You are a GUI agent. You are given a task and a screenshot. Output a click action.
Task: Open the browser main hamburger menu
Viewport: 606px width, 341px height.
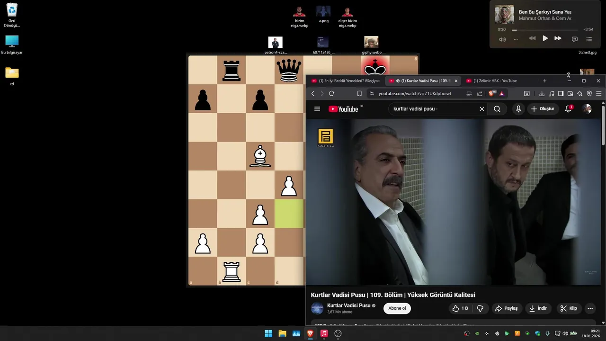(598, 94)
